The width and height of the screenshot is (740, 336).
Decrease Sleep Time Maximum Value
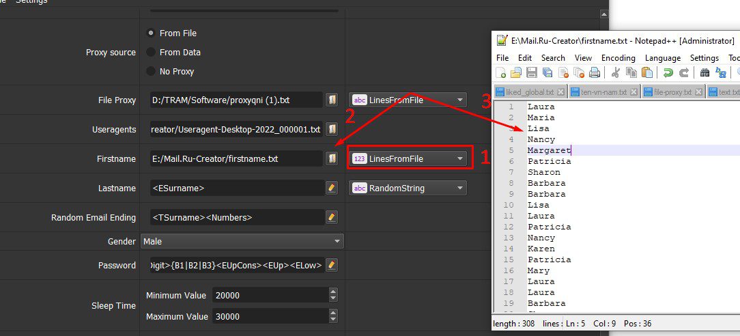point(333,320)
